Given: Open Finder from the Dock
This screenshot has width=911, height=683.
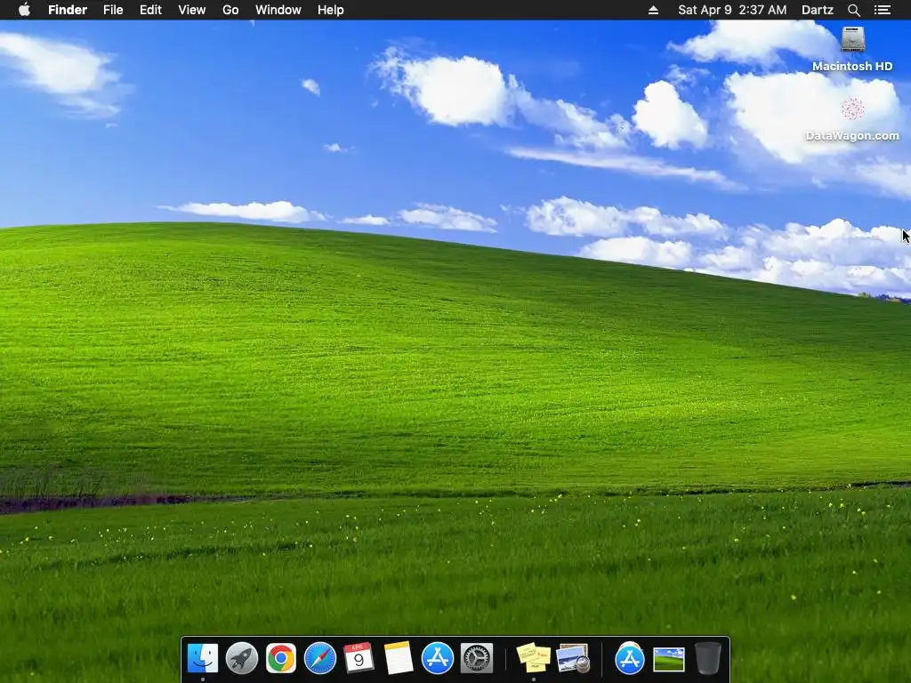Looking at the screenshot, I should click(203, 658).
